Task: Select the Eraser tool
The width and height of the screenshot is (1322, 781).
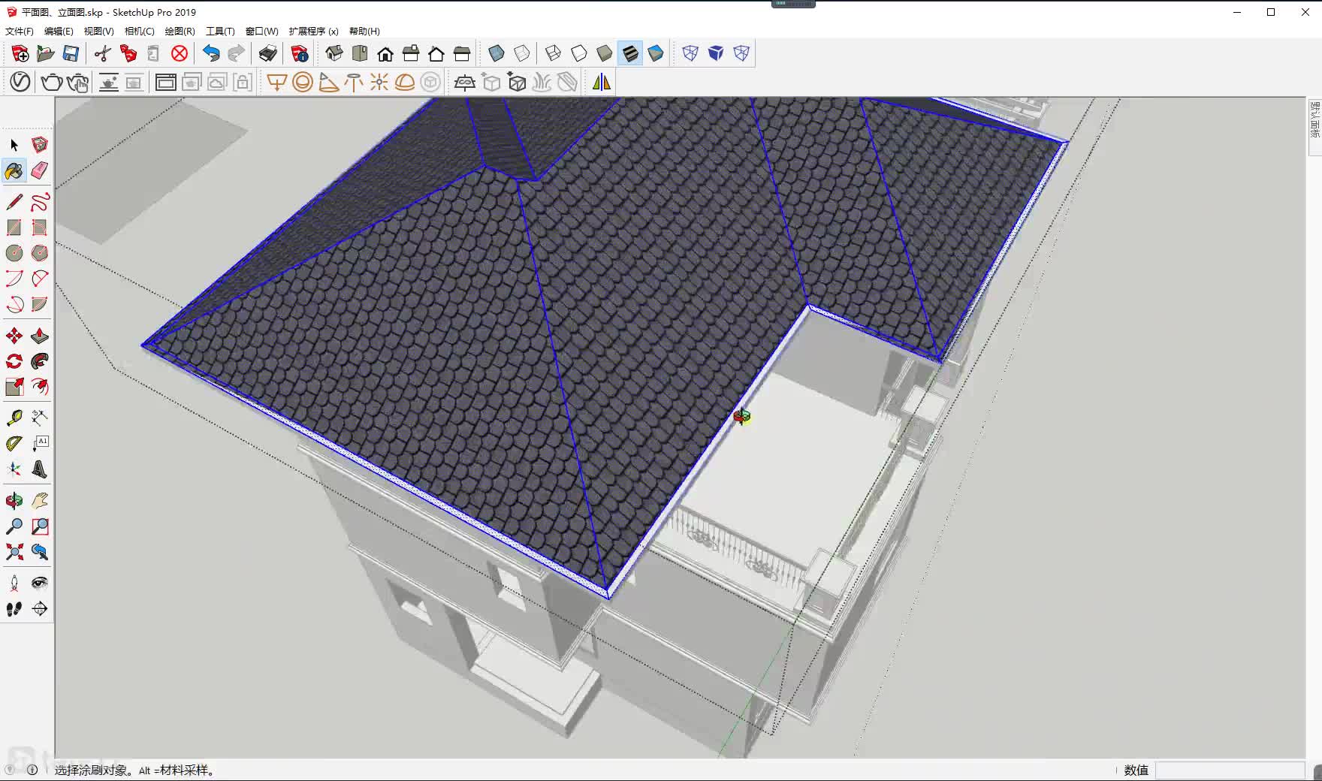Action: [x=40, y=170]
